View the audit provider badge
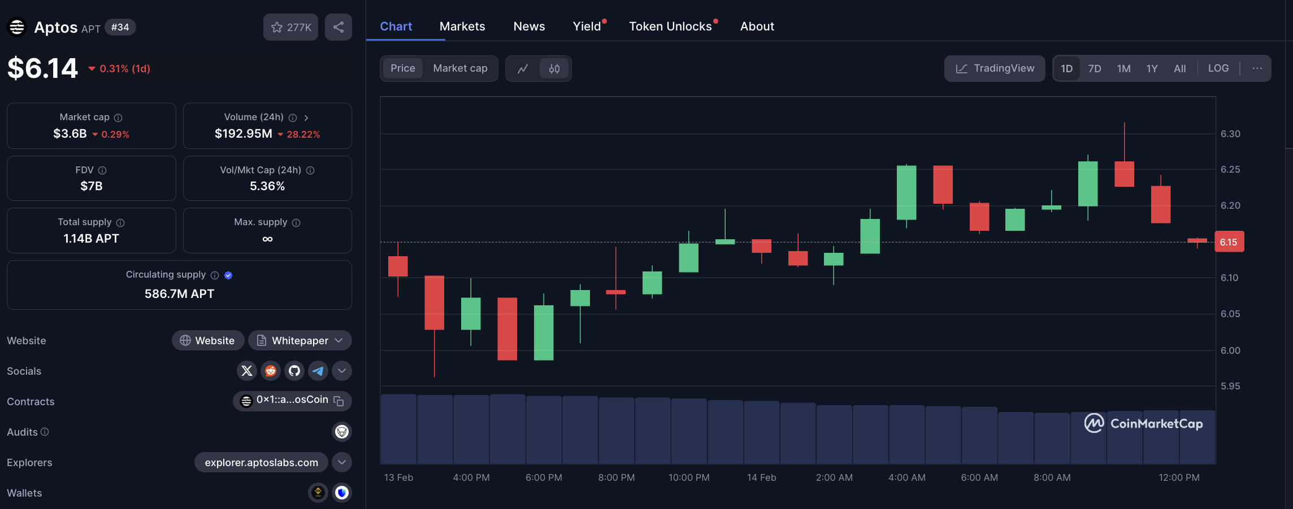1293x509 pixels. click(x=342, y=432)
